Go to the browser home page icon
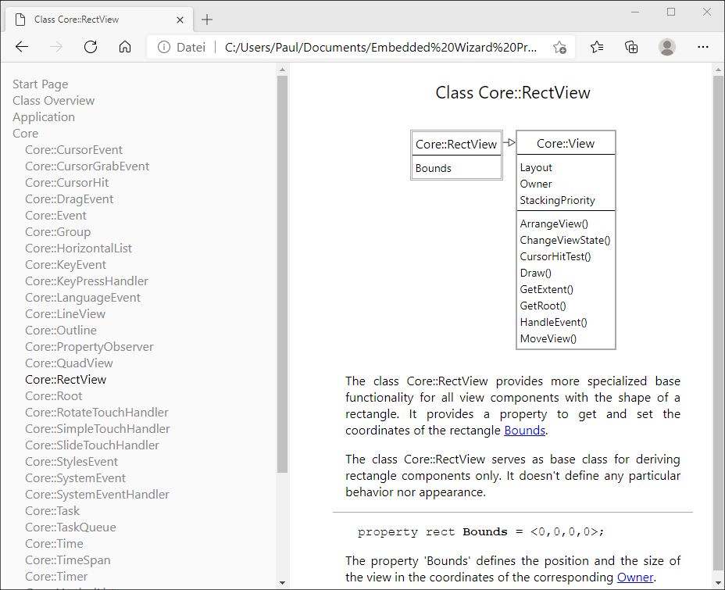This screenshot has width=725, height=590. coord(125,47)
